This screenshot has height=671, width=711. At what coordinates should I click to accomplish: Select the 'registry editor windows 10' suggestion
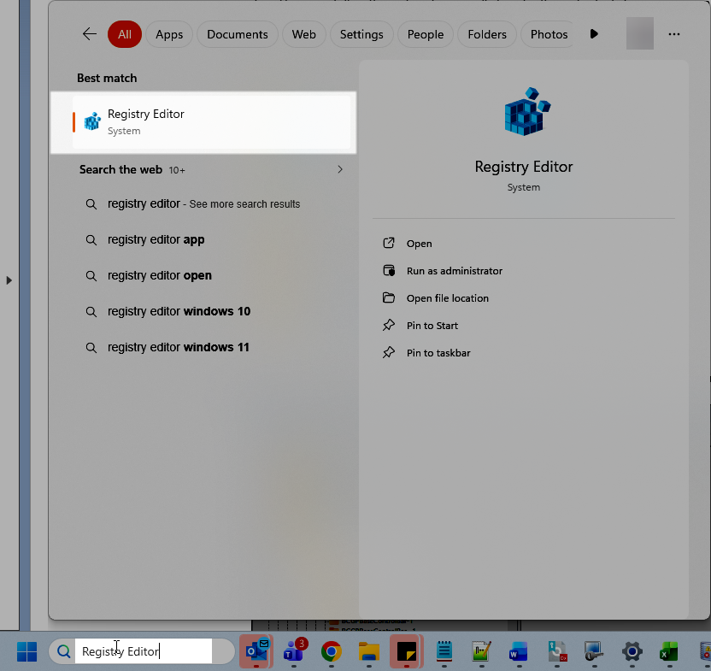point(179,311)
